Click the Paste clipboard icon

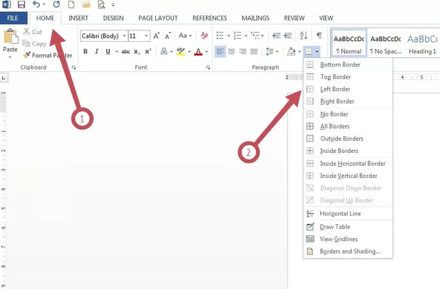tap(11, 36)
